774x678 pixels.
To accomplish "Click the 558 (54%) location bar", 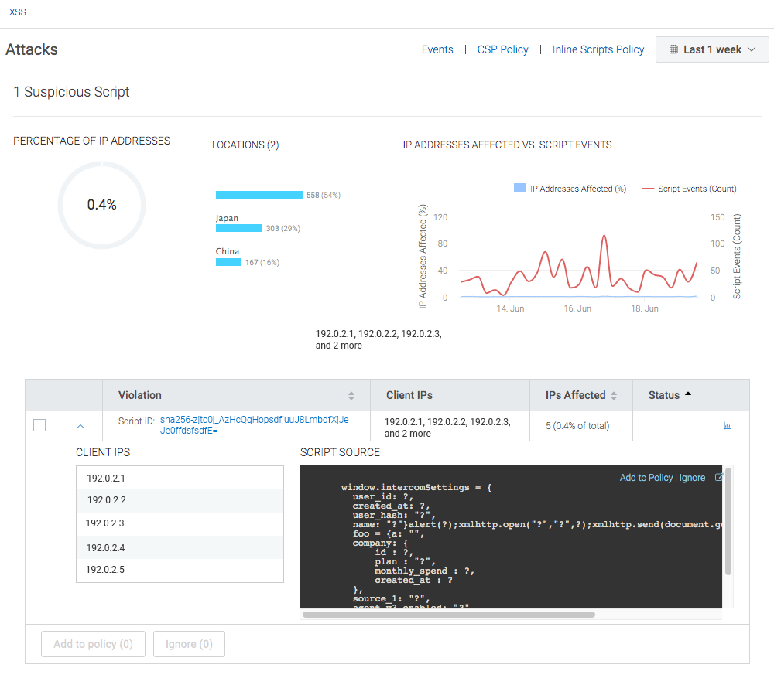I will coord(259,195).
